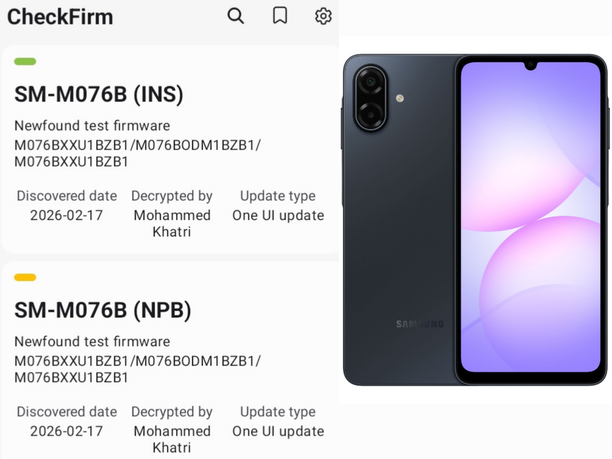
Task: Click the green status pill indicator
Action: tap(25, 62)
